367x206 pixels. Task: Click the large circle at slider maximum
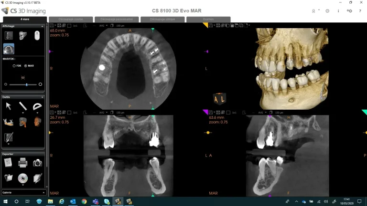(x=40, y=84)
